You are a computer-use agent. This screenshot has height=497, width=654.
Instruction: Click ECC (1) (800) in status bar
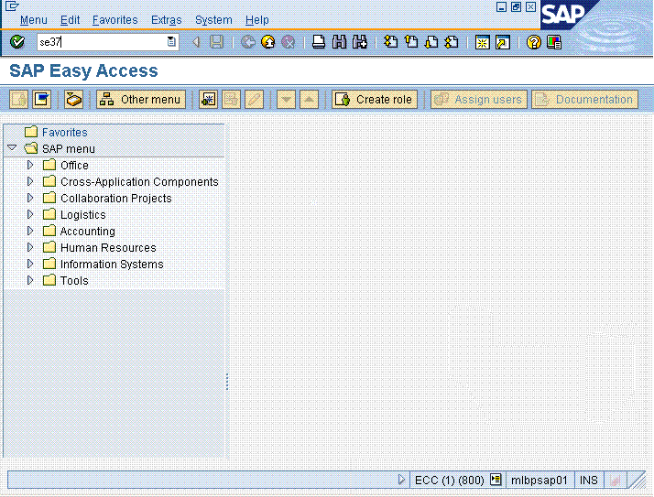(449, 480)
